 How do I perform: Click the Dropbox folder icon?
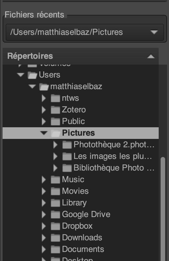coord(55,226)
